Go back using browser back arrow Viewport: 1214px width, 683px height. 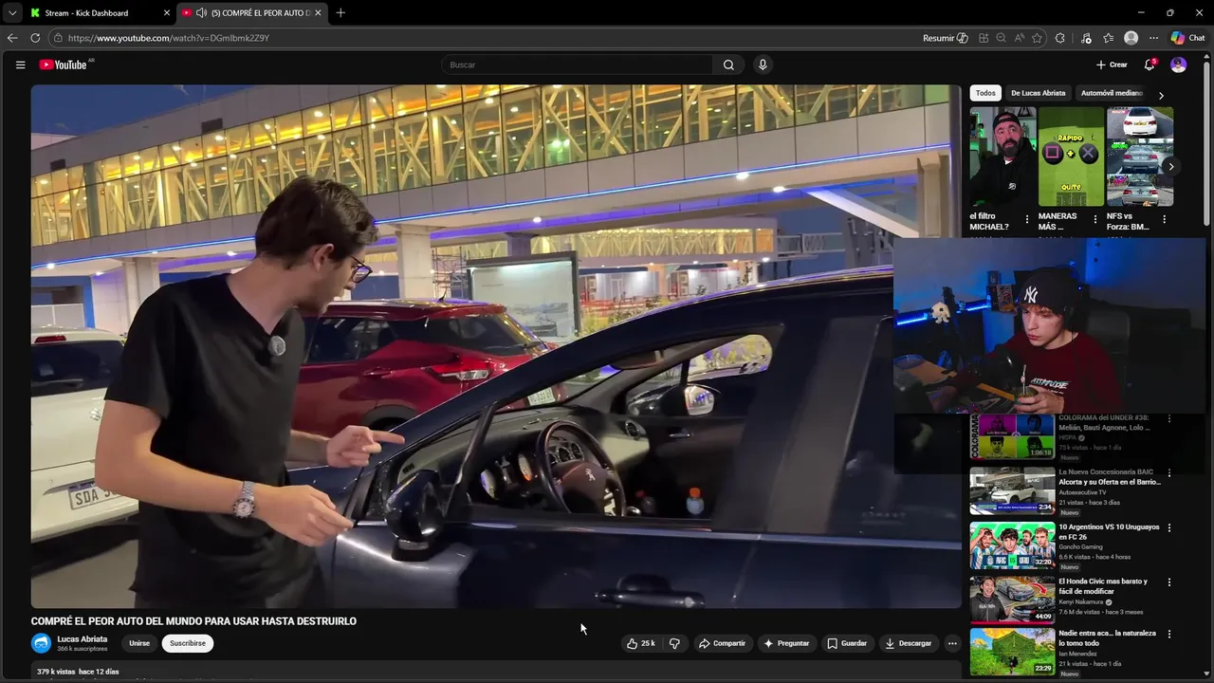click(12, 38)
